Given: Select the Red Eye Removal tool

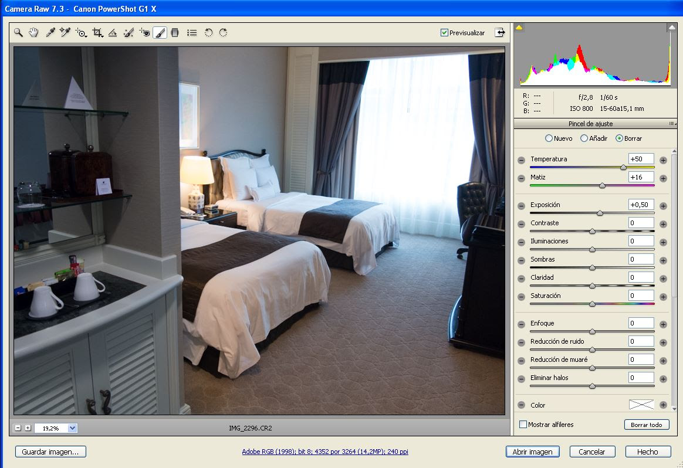Looking at the screenshot, I should coord(144,33).
